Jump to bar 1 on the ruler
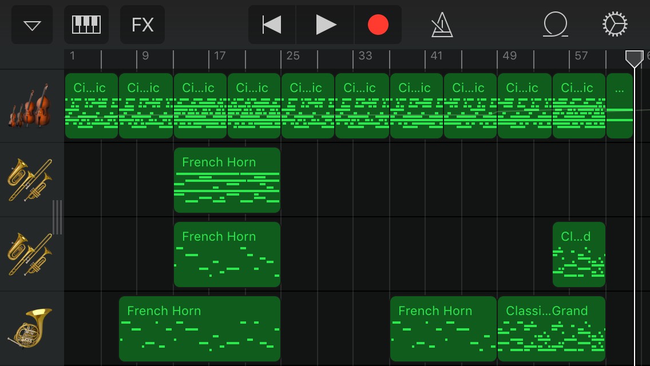Image resolution: width=650 pixels, height=366 pixels. coord(73,55)
